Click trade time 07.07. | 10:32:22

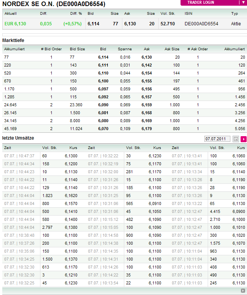tap(103, 156)
